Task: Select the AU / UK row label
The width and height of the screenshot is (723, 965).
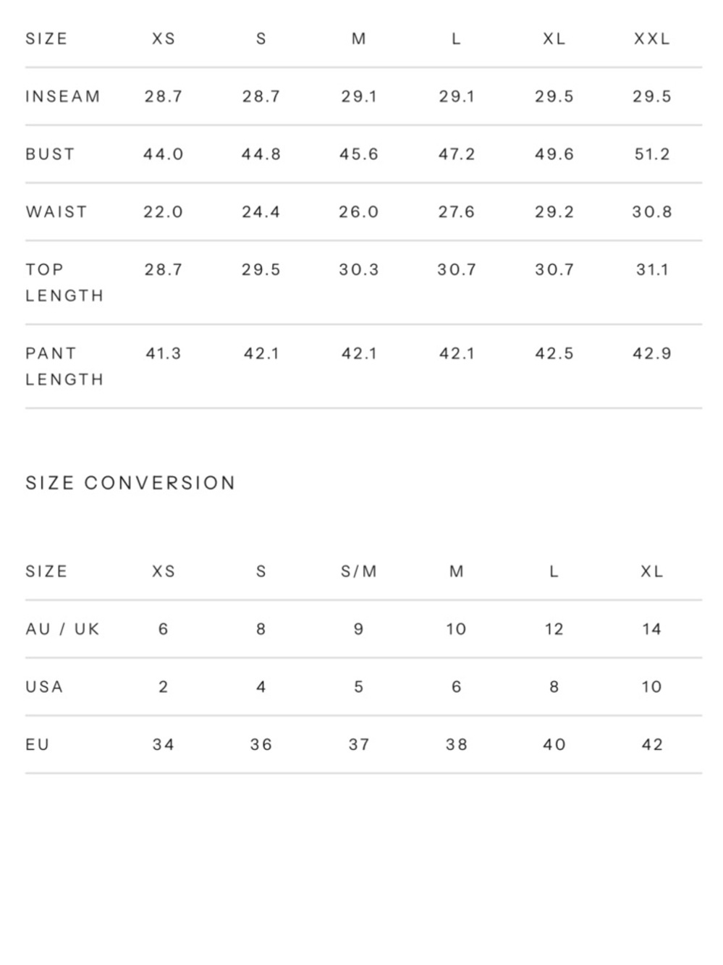Action: coord(62,629)
